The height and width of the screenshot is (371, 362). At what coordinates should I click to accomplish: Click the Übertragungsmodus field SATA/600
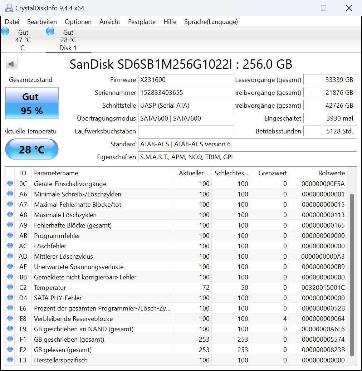[x=186, y=118]
